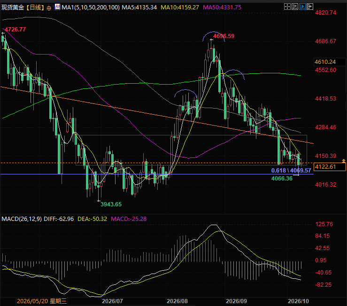Click the 0.95 MACD axis label
The height and width of the screenshot is (306, 347).
(321, 260)
